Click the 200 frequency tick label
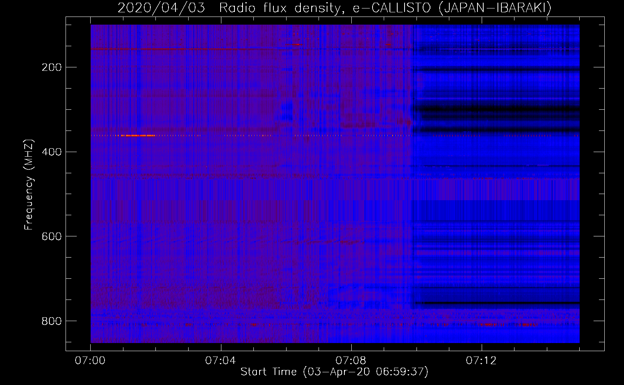 [52, 67]
